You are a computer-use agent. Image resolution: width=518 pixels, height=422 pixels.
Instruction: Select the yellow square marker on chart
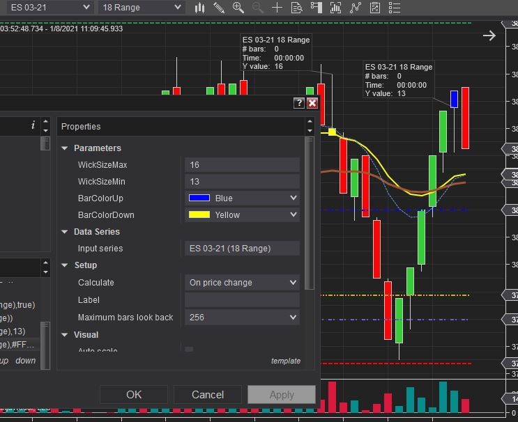click(x=332, y=132)
